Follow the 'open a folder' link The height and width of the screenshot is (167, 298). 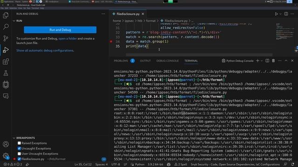(x=68, y=39)
